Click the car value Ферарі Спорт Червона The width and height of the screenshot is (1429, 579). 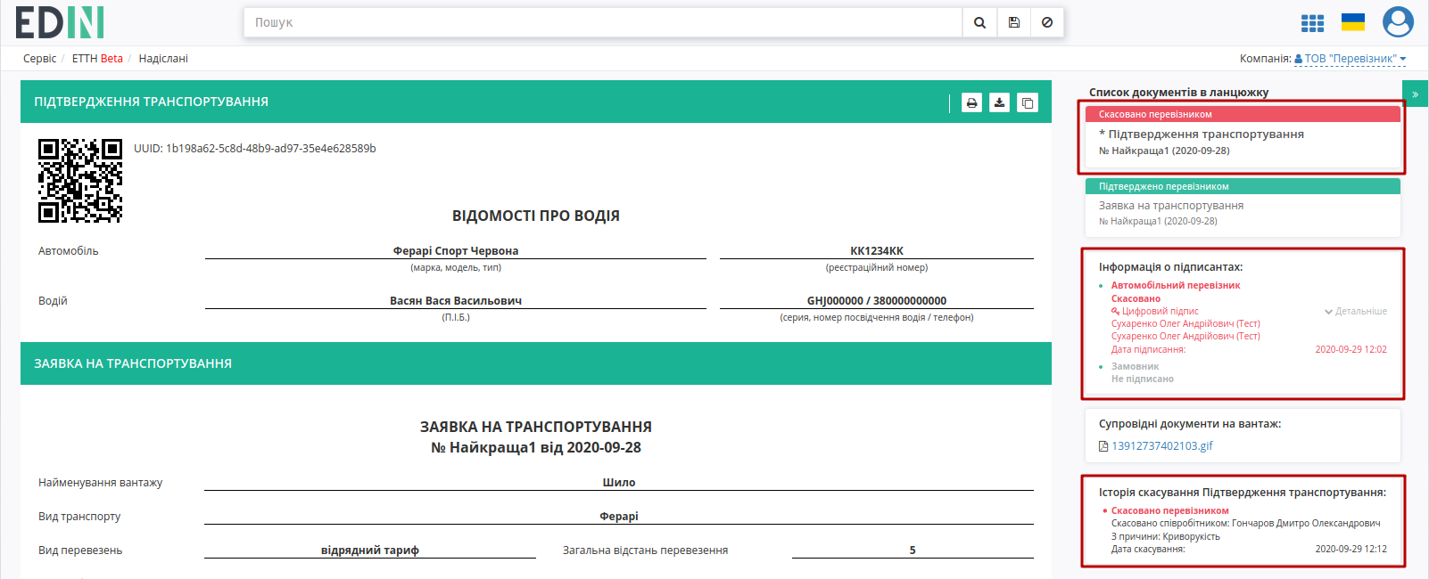[x=456, y=251]
